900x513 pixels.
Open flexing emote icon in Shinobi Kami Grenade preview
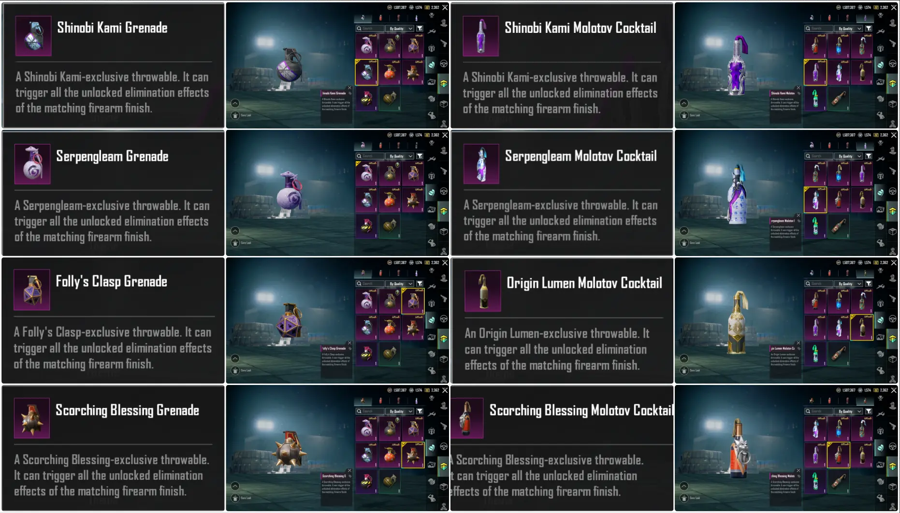pyautogui.click(x=431, y=115)
